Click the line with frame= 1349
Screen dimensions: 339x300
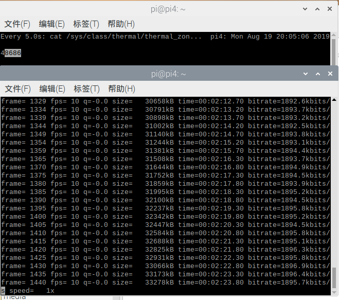[166, 134]
